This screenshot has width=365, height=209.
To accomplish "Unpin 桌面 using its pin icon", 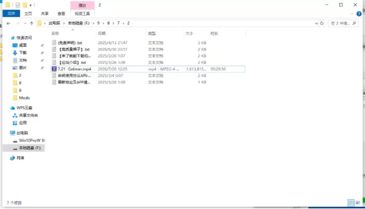I will tap(42, 45).
